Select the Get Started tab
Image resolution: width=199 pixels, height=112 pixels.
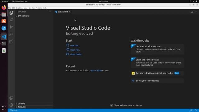click(63, 12)
